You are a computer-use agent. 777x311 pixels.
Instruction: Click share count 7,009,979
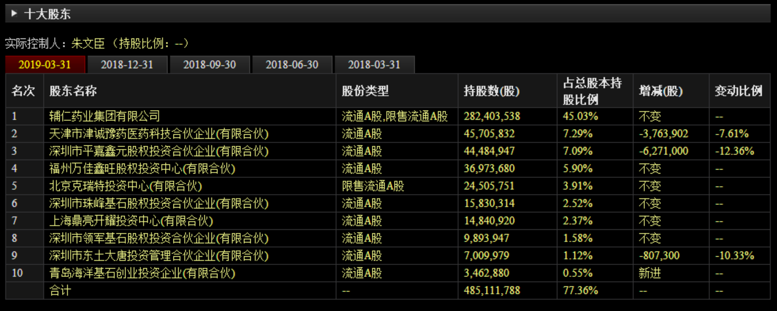coord(486,256)
